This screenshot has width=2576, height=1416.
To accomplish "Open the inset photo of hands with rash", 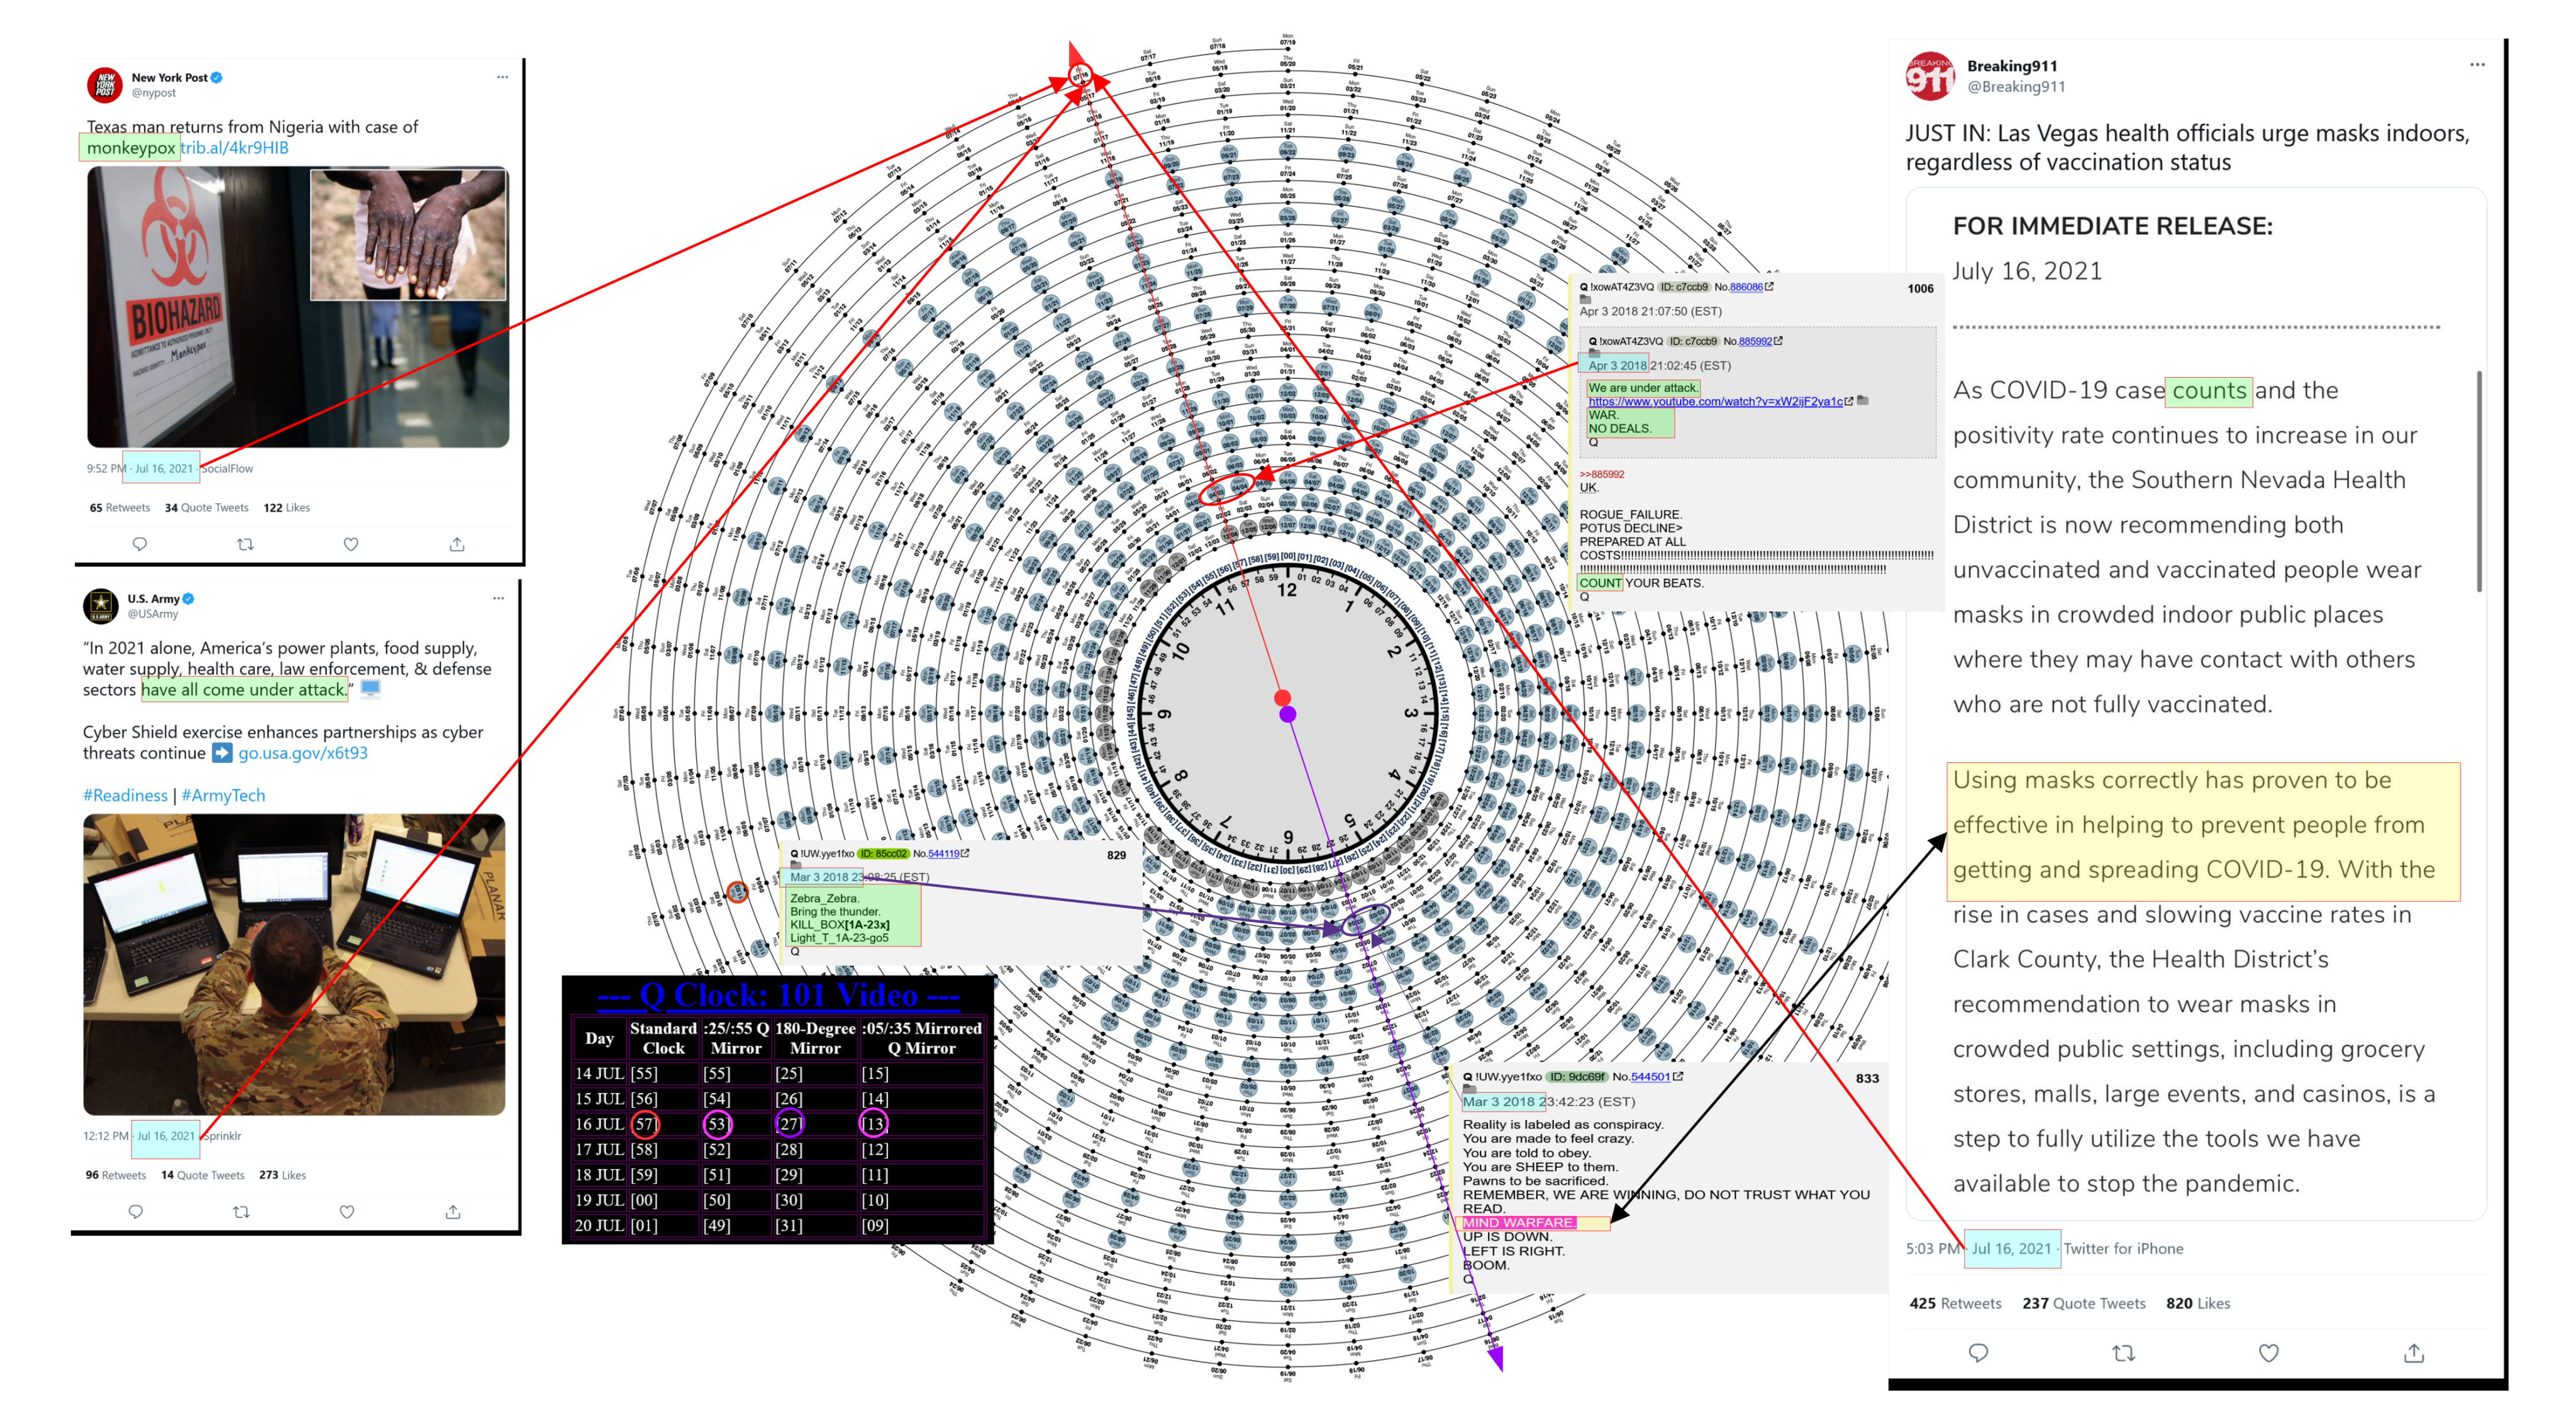I will [x=408, y=235].
